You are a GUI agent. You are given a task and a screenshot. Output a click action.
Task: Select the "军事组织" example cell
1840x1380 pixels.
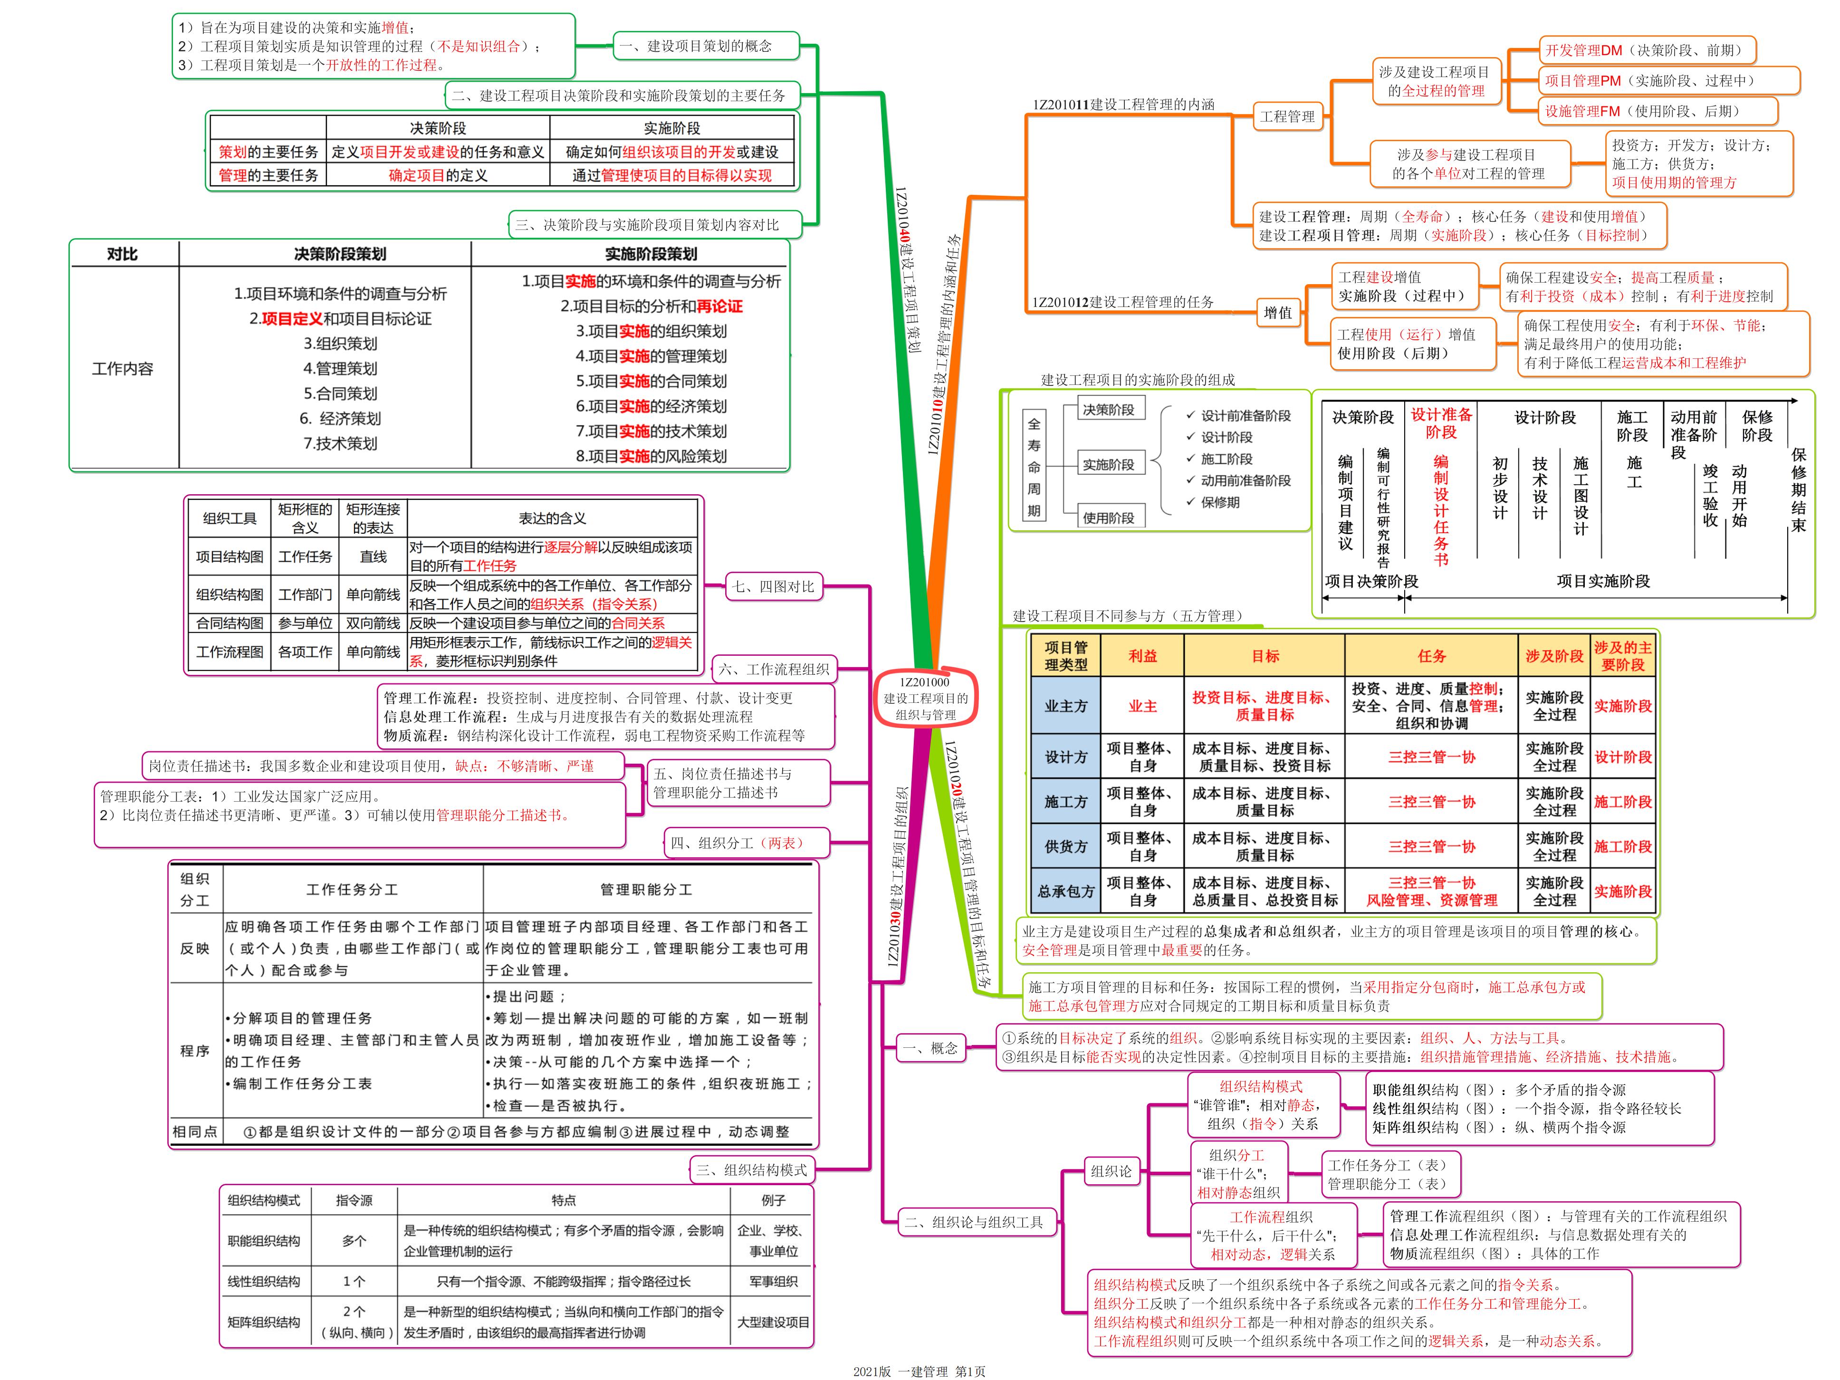point(773,1282)
